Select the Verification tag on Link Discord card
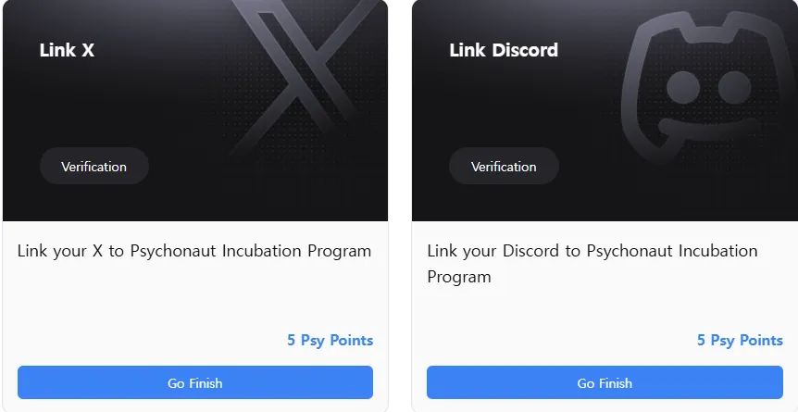Screen dimensions: 798x412 [504, 167]
